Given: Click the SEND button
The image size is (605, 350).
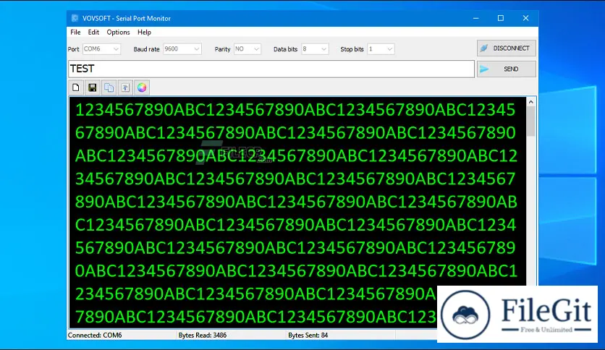Looking at the screenshot, I should coord(507,69).
